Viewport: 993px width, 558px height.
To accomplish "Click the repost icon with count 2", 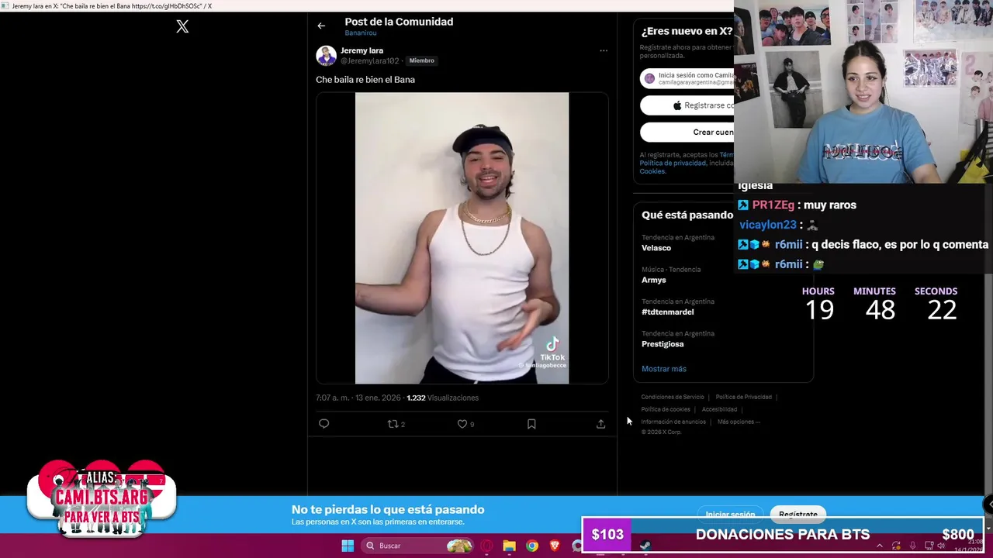I will click(x=396, y=424).
